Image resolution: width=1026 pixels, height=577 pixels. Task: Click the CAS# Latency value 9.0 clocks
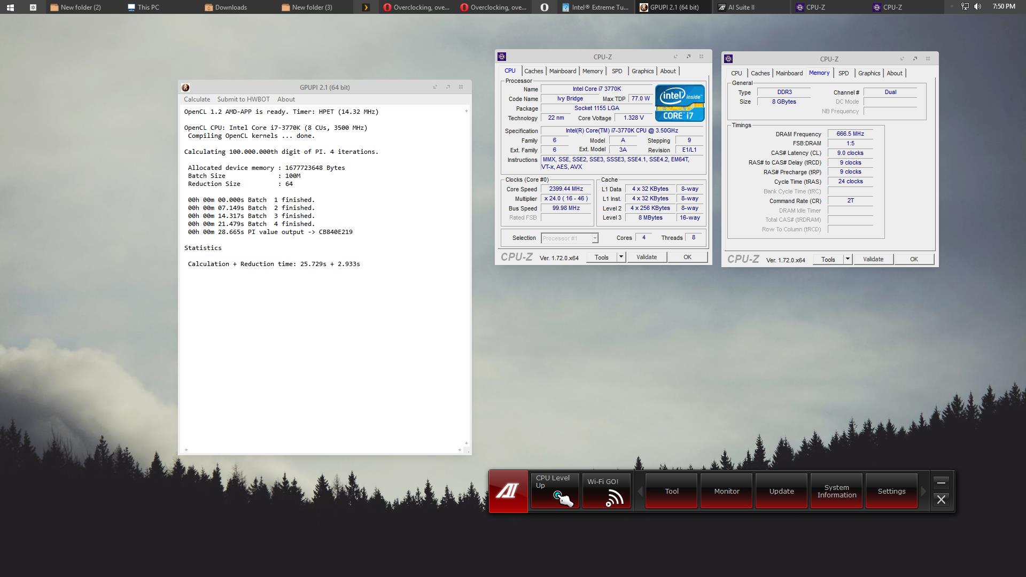coord(850,153)
